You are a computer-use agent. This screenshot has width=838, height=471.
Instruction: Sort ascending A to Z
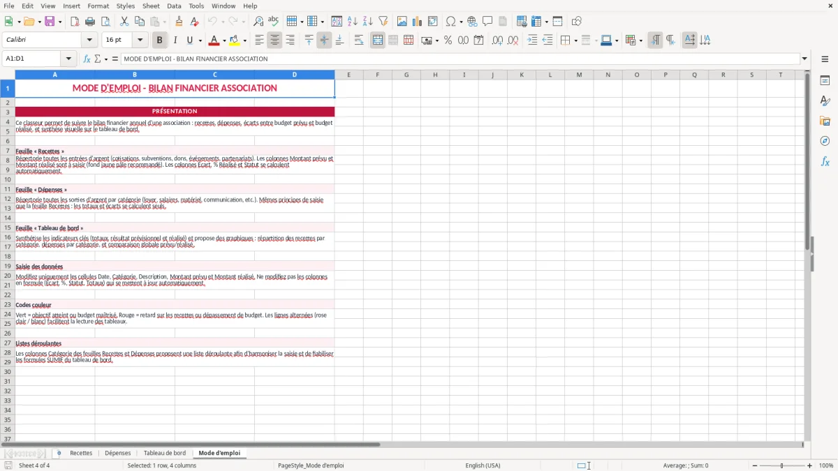[x=353, y=22]
